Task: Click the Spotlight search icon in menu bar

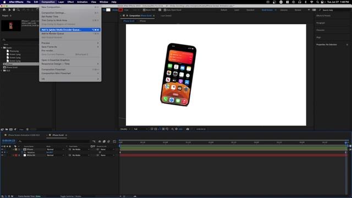Action: [x=317, y=2]
